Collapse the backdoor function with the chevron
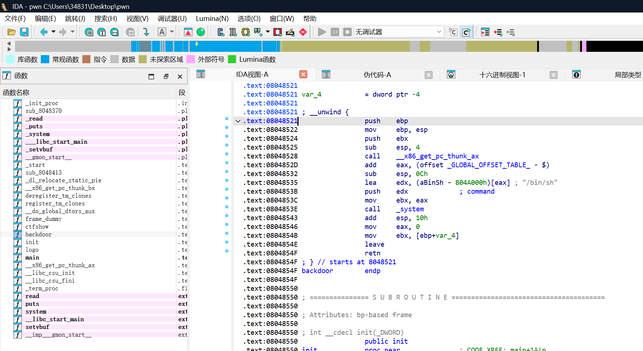The width and height of the screenshot is (643, 351). pyautogui.click(x=238, y=121)
